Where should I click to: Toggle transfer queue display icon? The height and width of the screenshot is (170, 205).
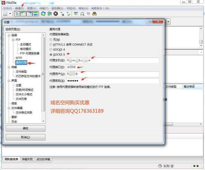[x=36, y=13]
